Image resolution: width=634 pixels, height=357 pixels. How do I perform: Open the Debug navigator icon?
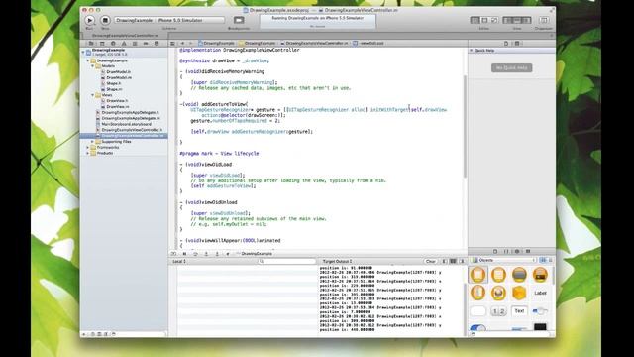coord(135,44)
